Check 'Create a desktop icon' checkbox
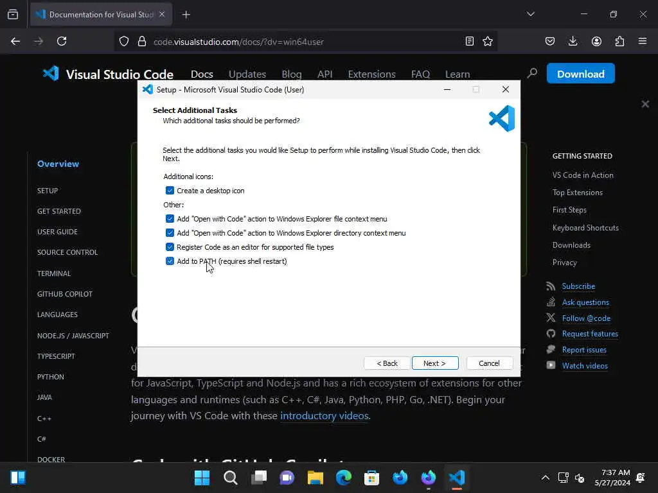Screen dimensions: 658x493 point(170,191)
